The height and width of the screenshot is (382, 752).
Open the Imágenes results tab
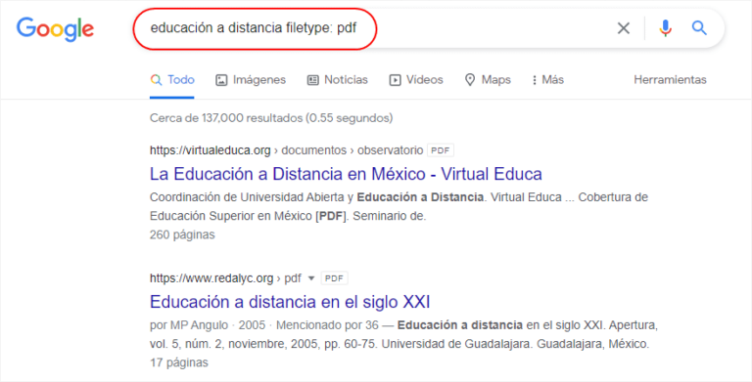[x=251, y=80]
